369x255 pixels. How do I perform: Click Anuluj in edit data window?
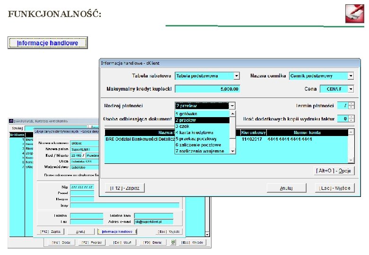click(x=80, y=231)
